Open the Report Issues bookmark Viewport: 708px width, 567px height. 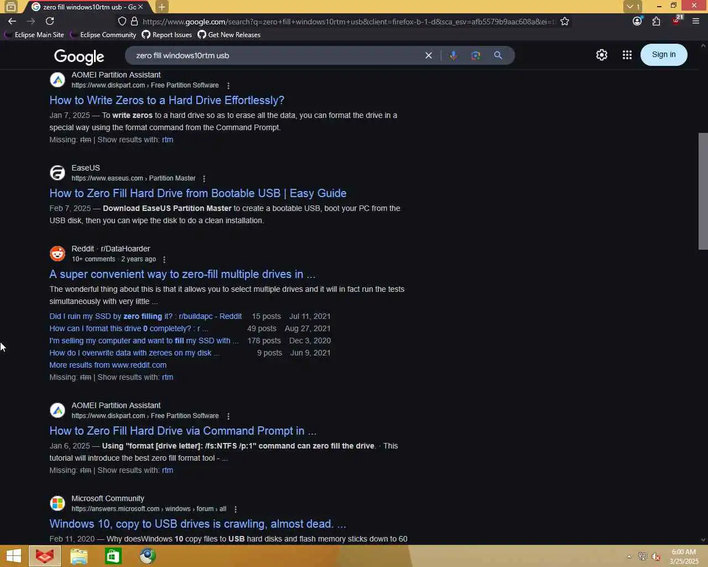[167, 34]
